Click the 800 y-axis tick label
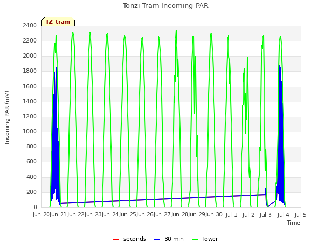 (x=32, y=146)
